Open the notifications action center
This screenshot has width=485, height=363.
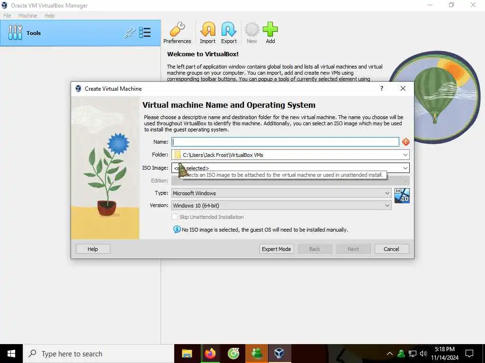pyautogui.click(x=469, y=354)
